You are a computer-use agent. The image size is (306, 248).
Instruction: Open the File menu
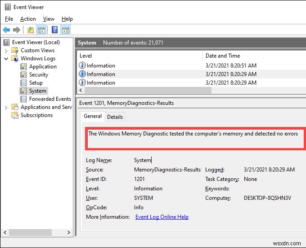(x=9, y=19)
